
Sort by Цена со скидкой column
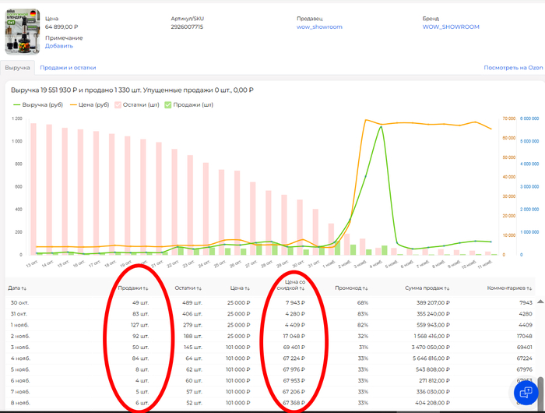tap(293, 286)
